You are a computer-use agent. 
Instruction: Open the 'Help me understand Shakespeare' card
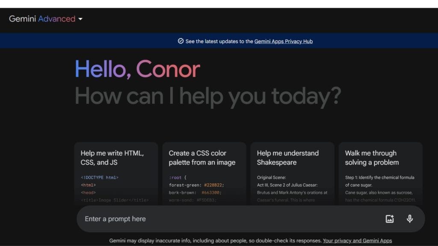tap(293, 173)
